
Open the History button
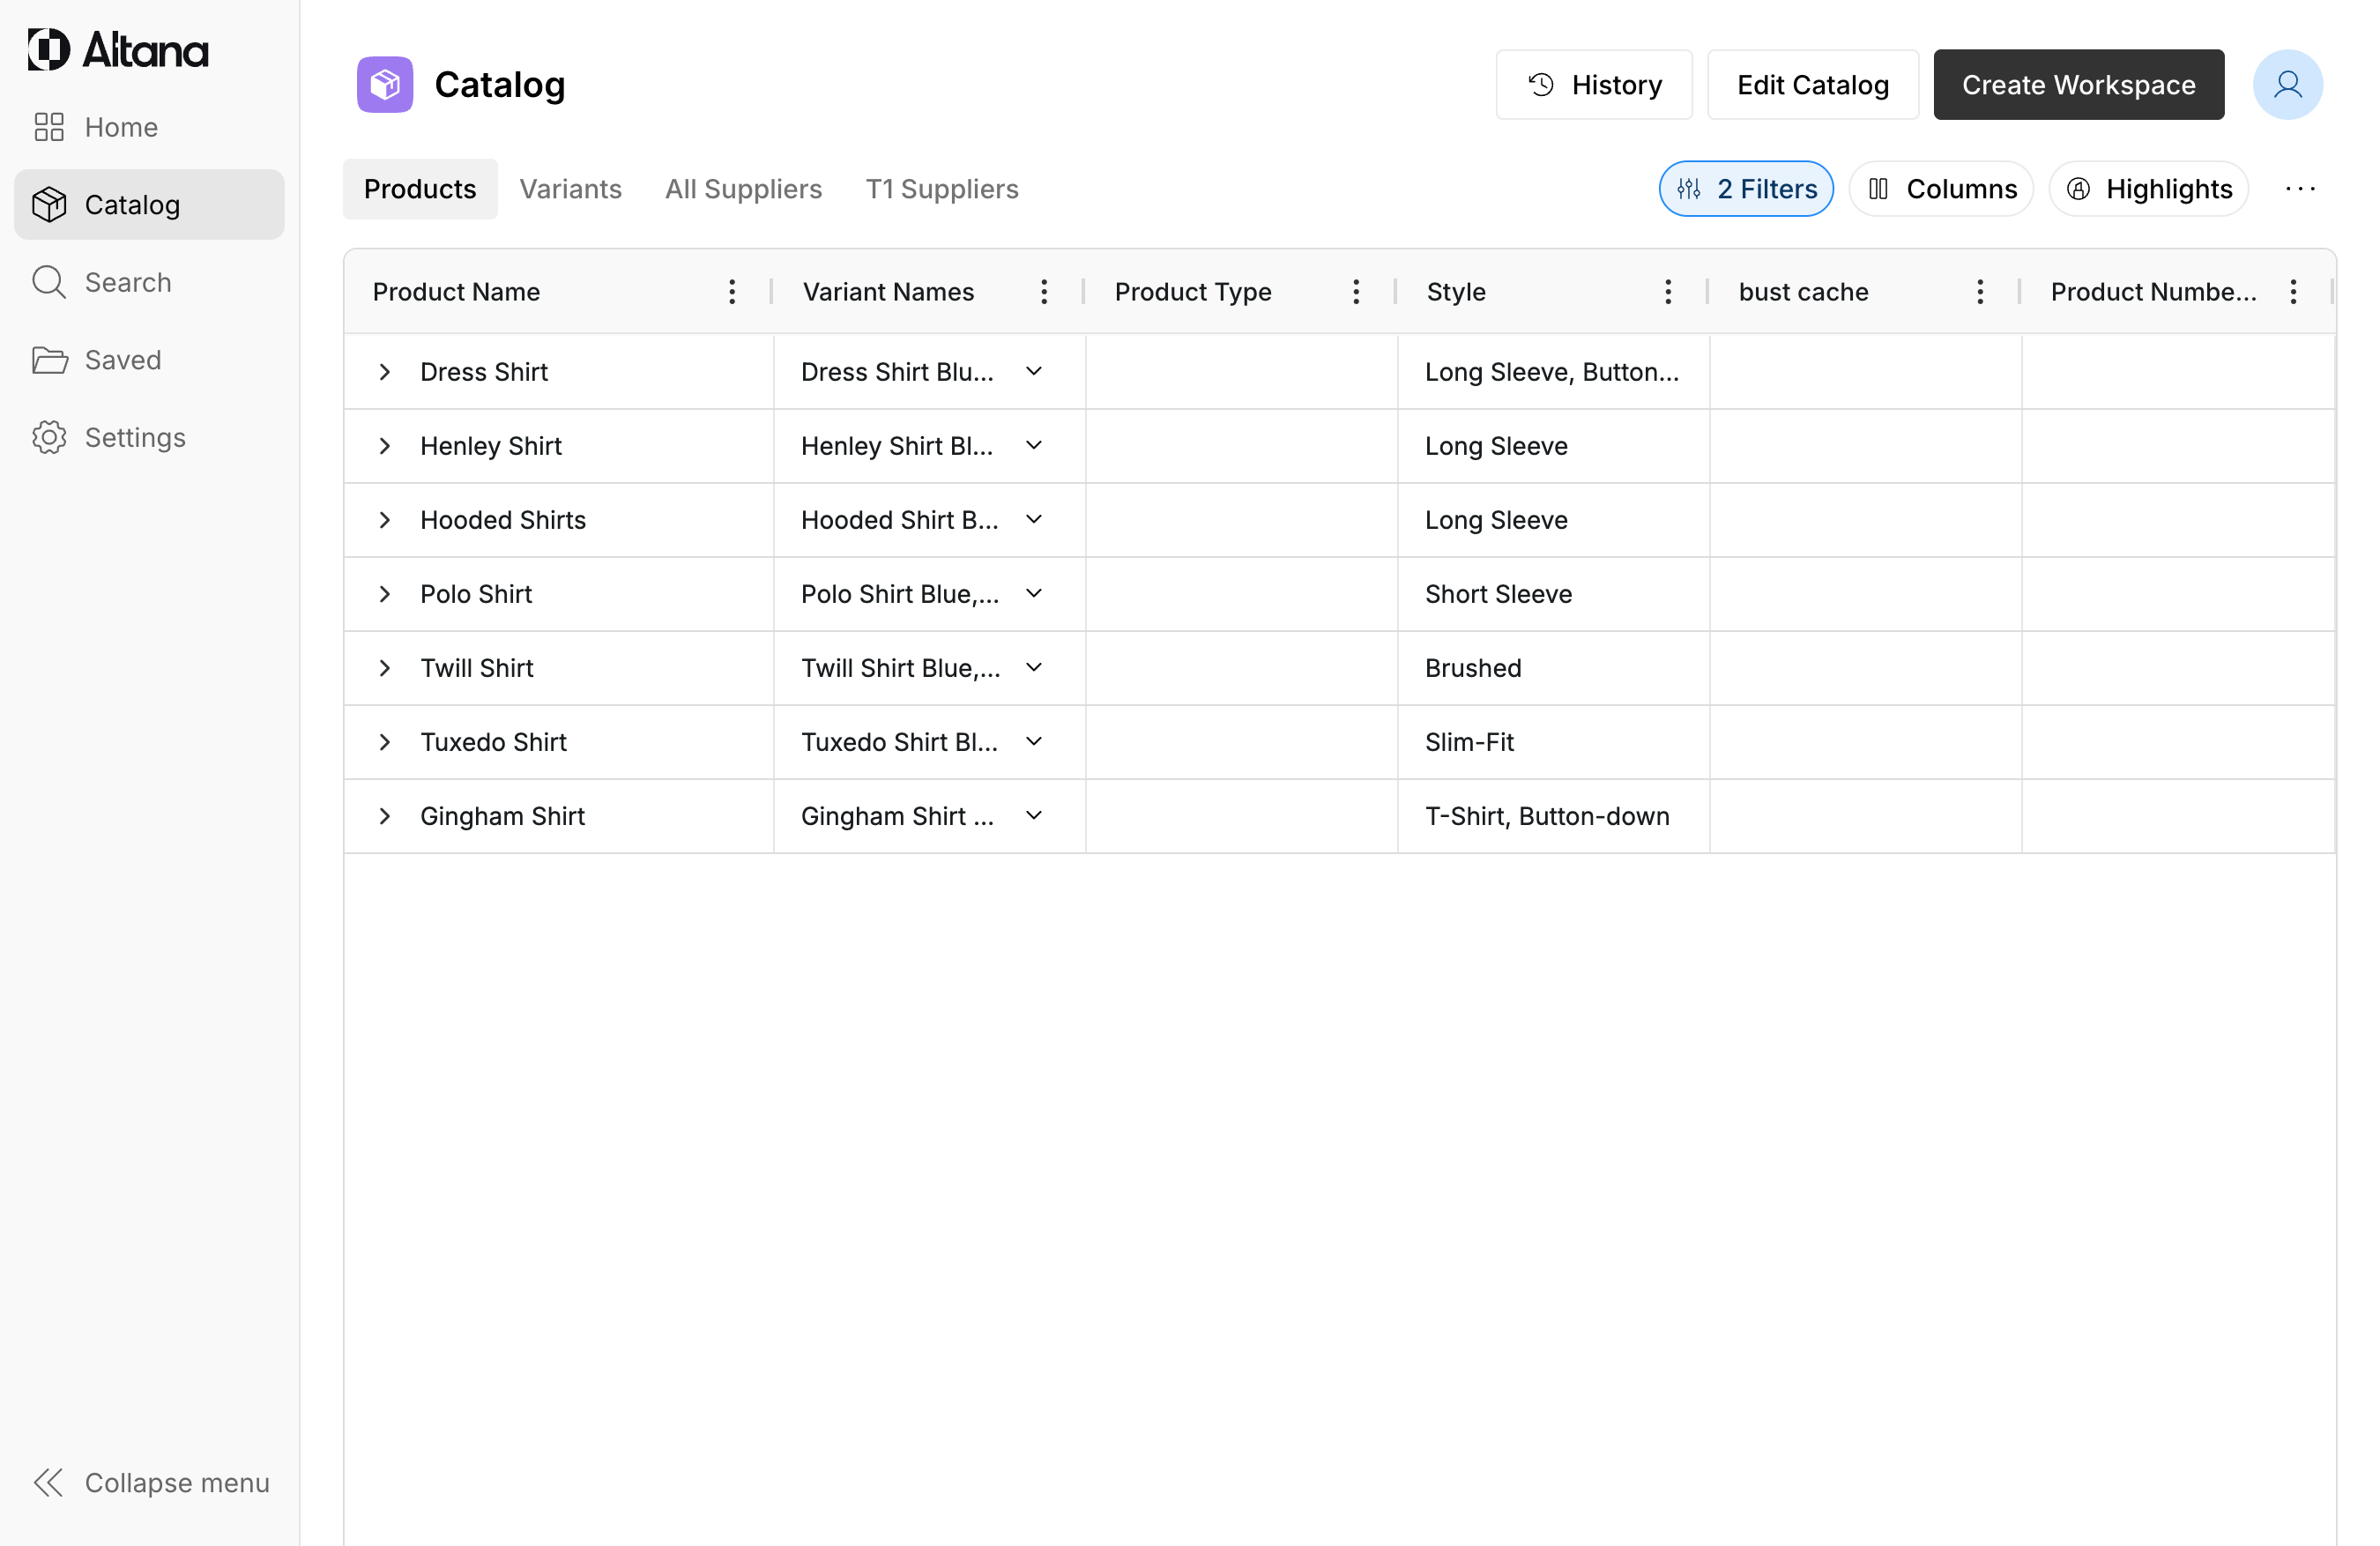1594,85
